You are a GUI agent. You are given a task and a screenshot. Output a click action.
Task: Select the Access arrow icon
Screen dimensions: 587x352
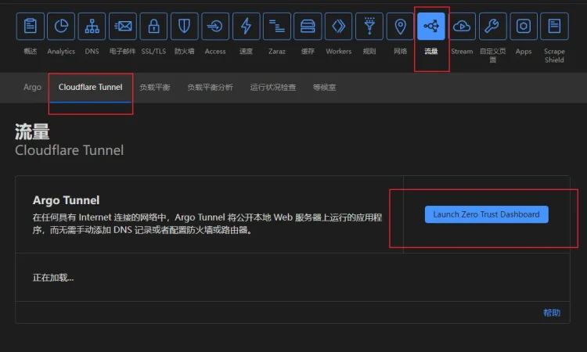(x=215, y=26)
